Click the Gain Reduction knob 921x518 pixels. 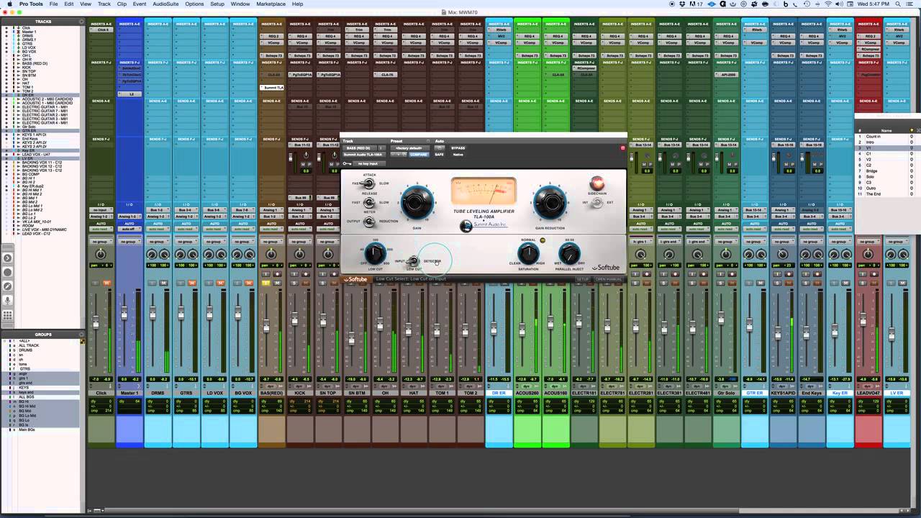pos(549,202)
